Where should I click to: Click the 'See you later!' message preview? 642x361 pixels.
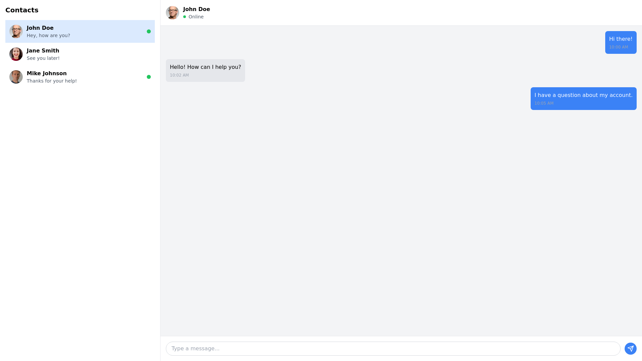pyautogui.click(x=43, y=58)
